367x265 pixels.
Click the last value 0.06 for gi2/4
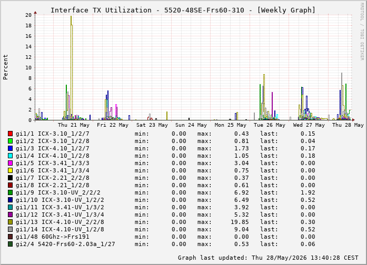click(308, 244)
